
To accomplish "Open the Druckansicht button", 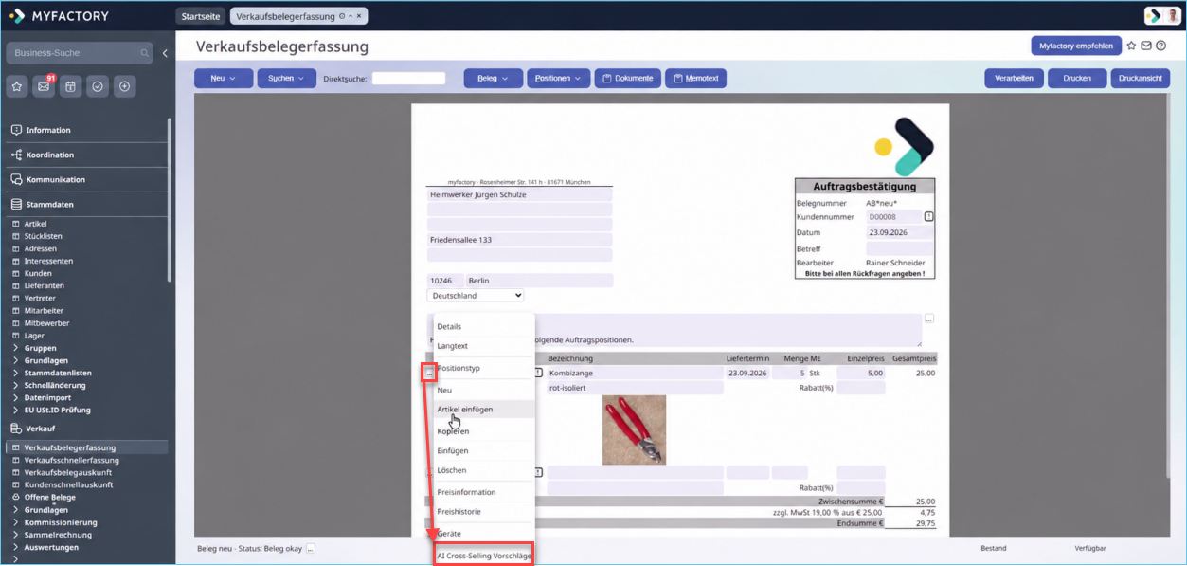I will [x=1141, y=79].
